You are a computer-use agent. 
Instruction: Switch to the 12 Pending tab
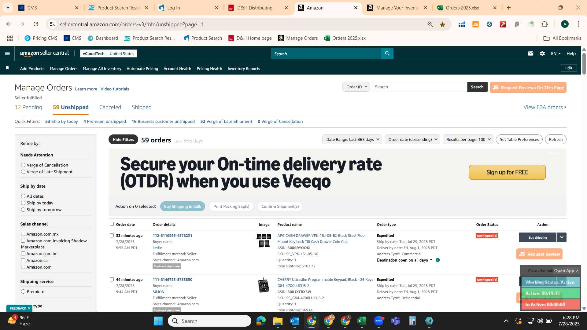click(x=28, y=107)
